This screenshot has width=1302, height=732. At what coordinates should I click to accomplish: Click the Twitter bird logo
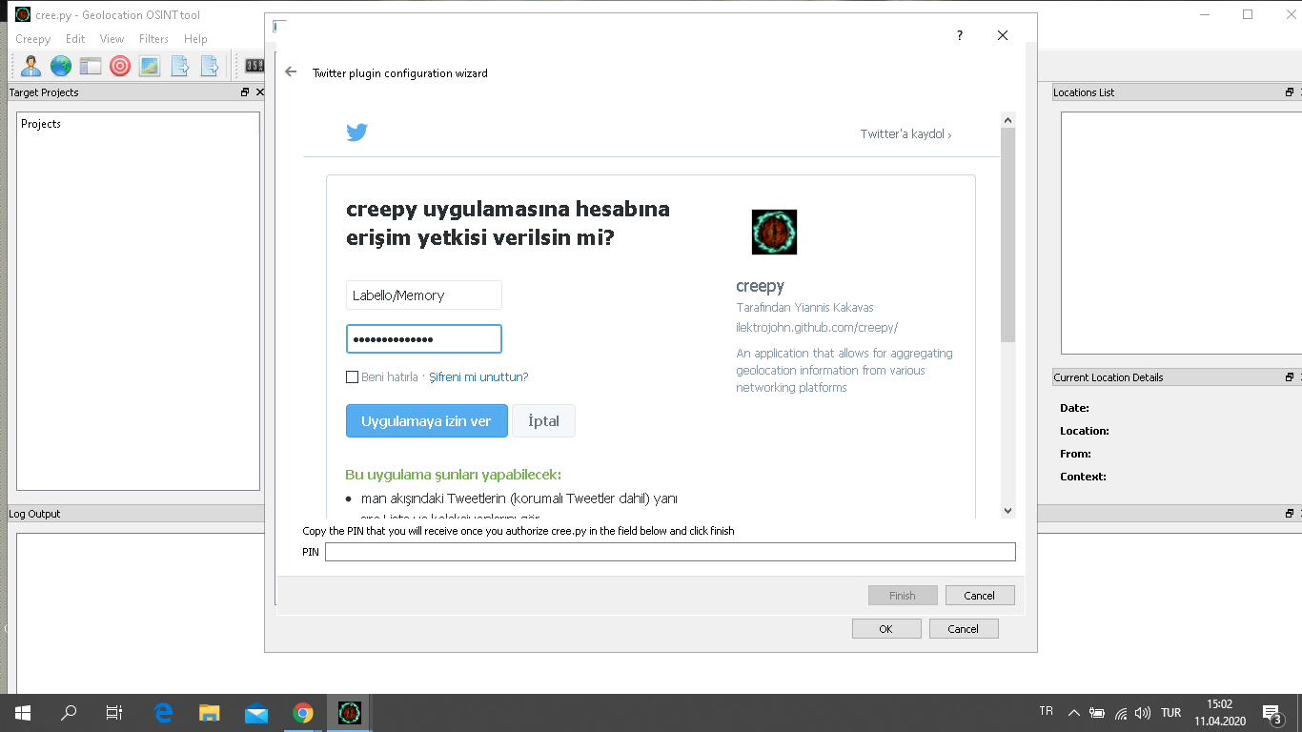357,132
